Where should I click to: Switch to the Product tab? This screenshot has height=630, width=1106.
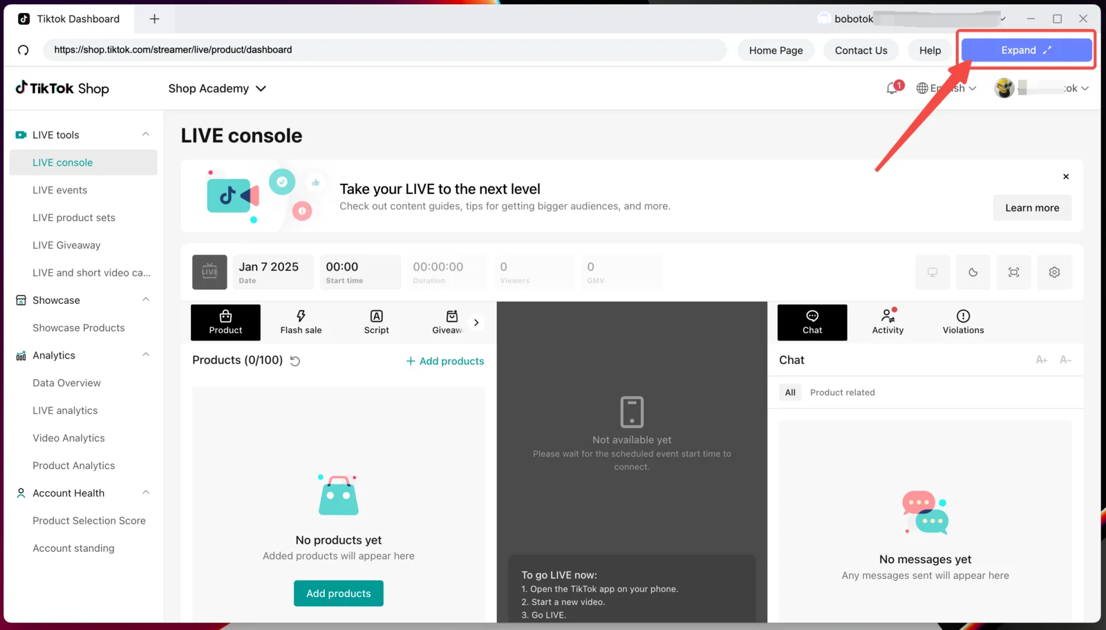(225, 323)
